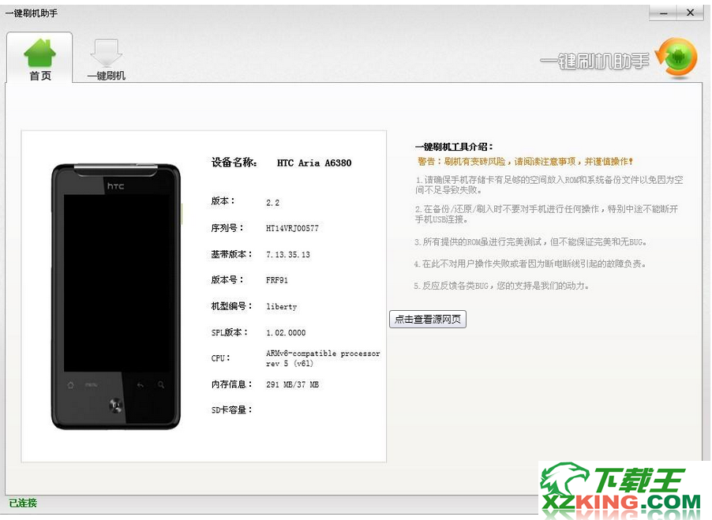The height and width of the screenshot is (520, 712).
Task: Click model code liberty
Action: pyautogui.click(x=282, y=307)
